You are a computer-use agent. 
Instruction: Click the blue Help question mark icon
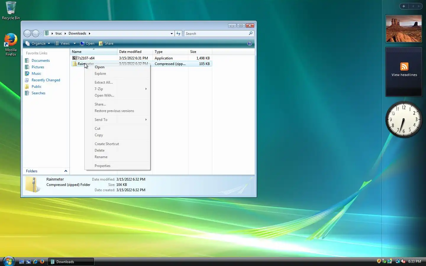coord(250,43)
